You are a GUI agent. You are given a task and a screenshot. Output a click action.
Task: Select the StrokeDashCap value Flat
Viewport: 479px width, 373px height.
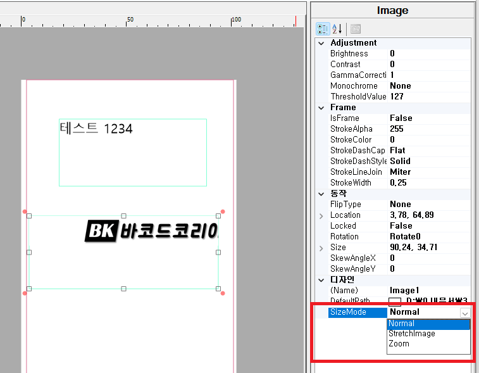point(429,151)
